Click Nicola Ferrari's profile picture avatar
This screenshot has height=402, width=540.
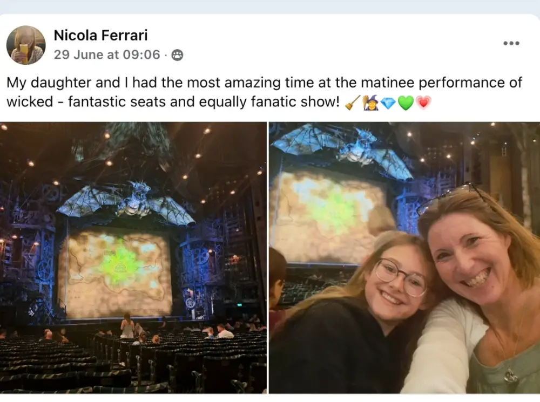pos(26,45)
